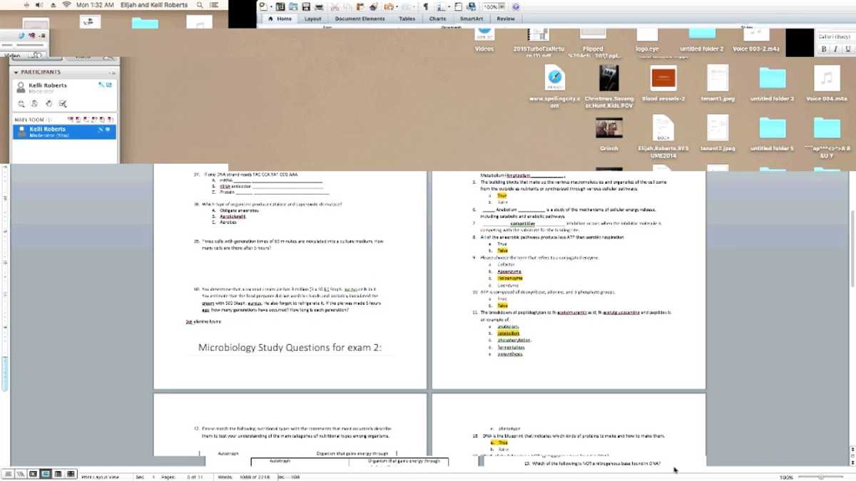Image resolution: width=856 pixels, height=481 pixels.
Task: Open the zoom 100% dropdown
Action: pyautogui.click(x=494, y=7)
